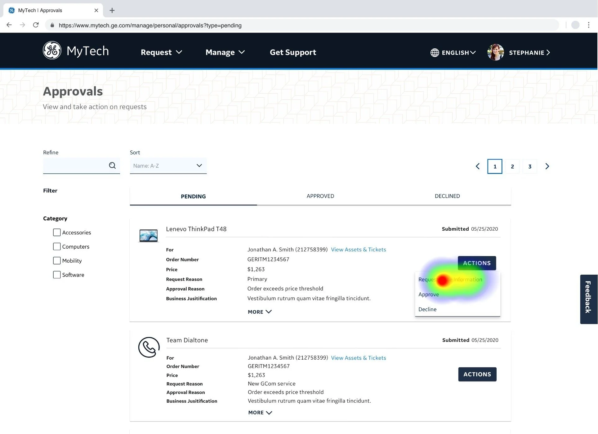The image size is (598, 434).
Task: Expand MORE under Lenevo ThinkPad T48
Action: coord(260,312)
